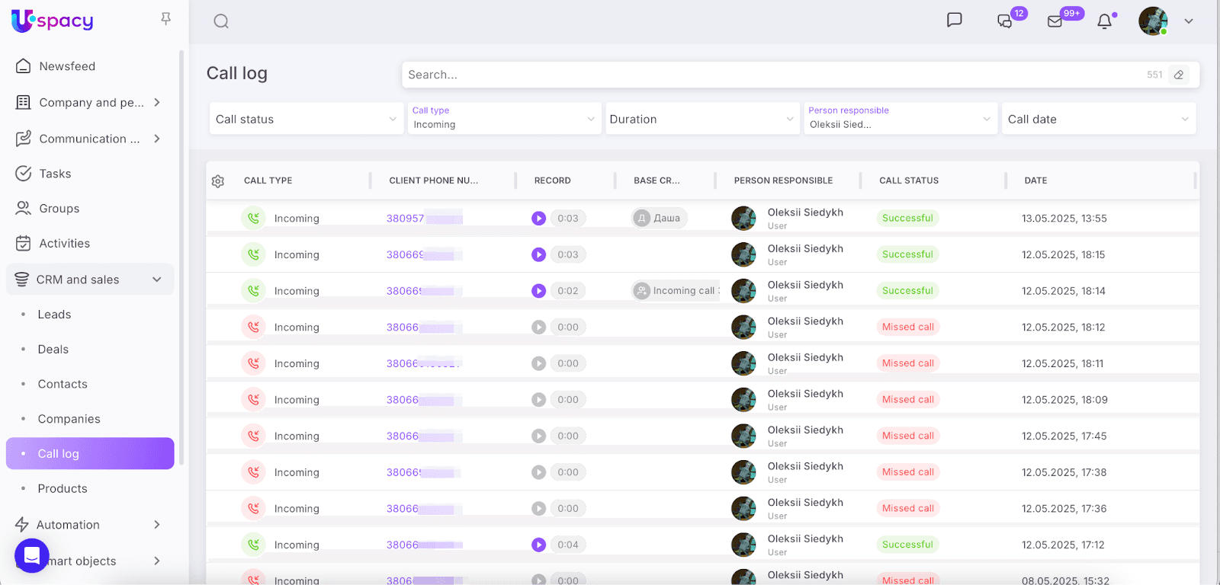Click the table settings gear icon
This screenshot has width=1220, height=585.
click(x=218, y=181)
